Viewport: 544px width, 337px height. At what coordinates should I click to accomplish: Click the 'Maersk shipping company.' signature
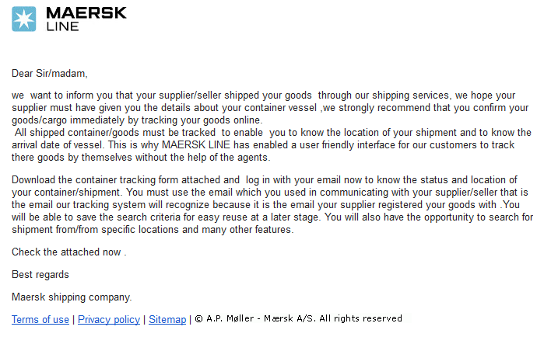(72, 297)
